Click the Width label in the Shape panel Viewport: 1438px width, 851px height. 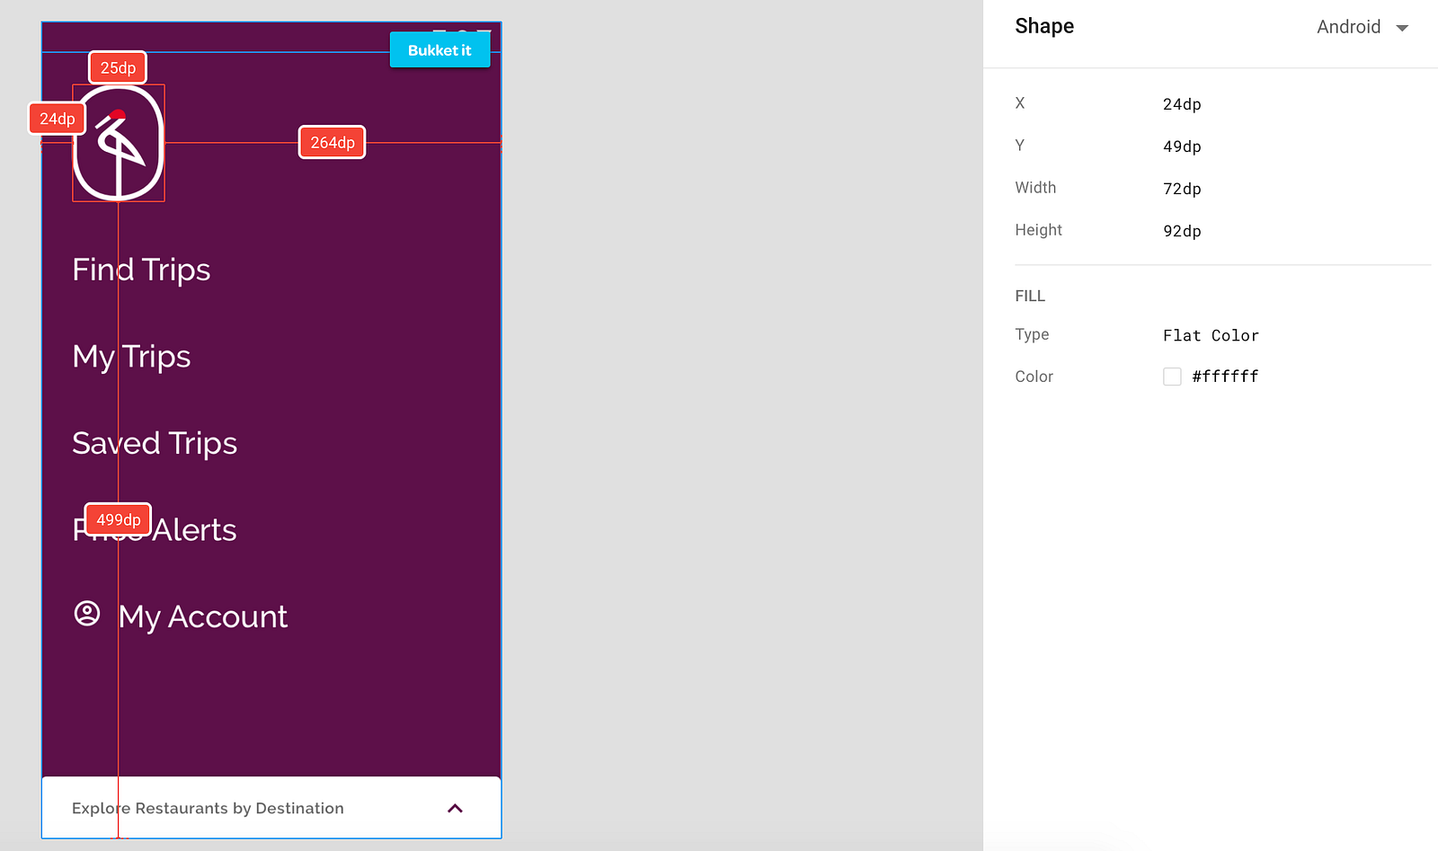(1035, 188)
